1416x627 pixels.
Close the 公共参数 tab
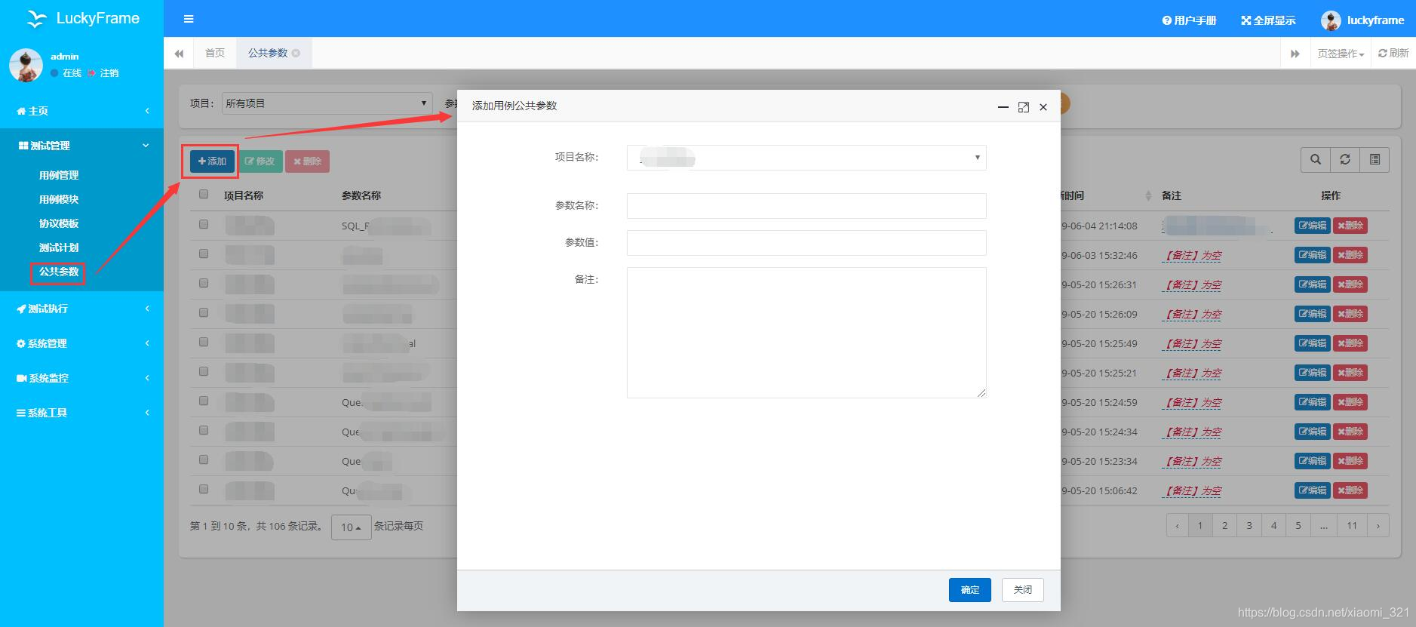coord(296,53)
